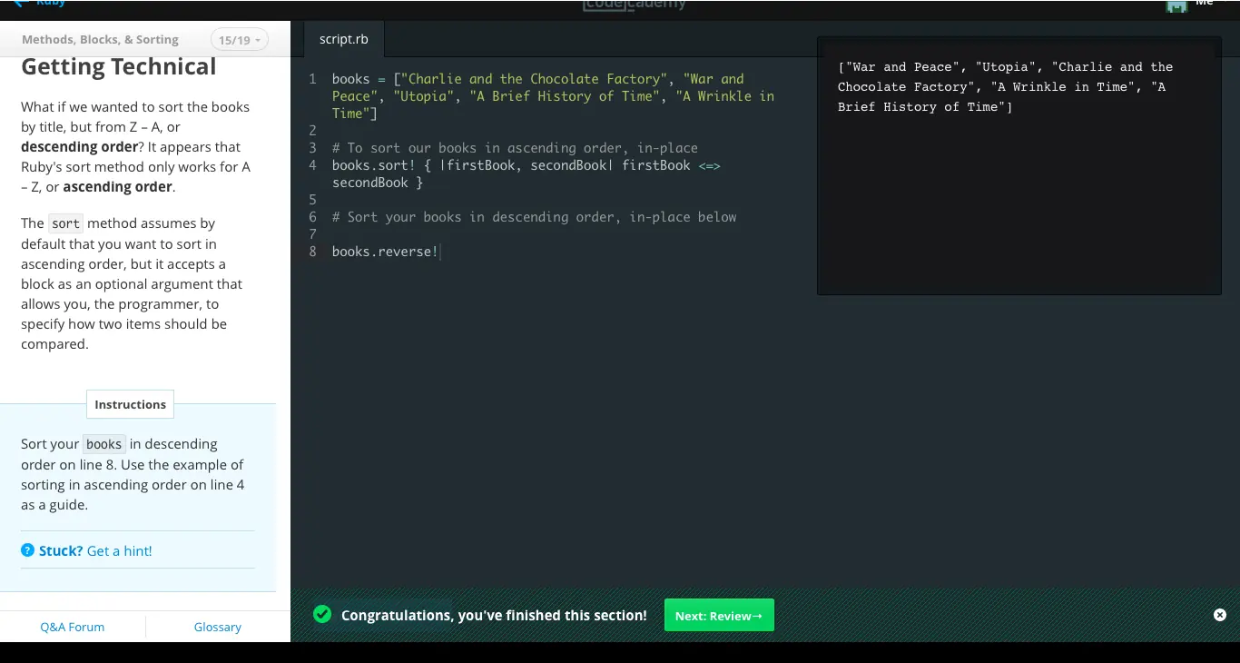Click the green checkmark success icon
This screenshot has height=663, width=1240.
[322, 615]
